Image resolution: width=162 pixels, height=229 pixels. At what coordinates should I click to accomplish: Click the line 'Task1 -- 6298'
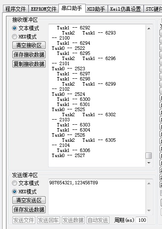tap(73, 79)
